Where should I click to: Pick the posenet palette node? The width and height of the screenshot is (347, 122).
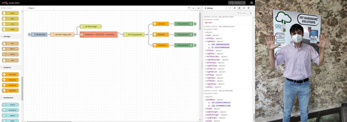click(x=10, y=90)
